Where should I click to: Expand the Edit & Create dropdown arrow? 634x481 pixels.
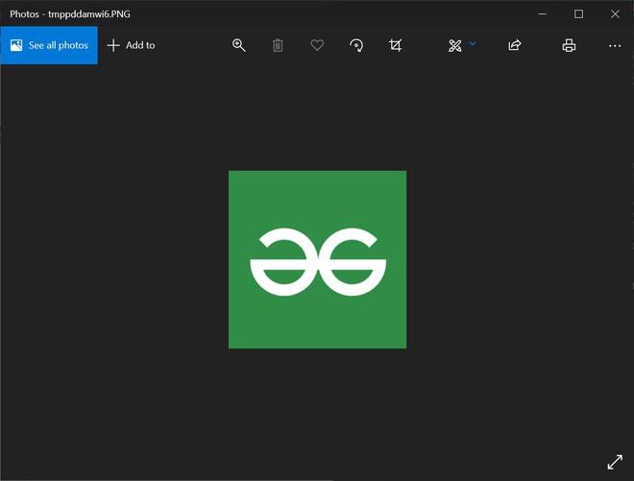tap(473, 43)
